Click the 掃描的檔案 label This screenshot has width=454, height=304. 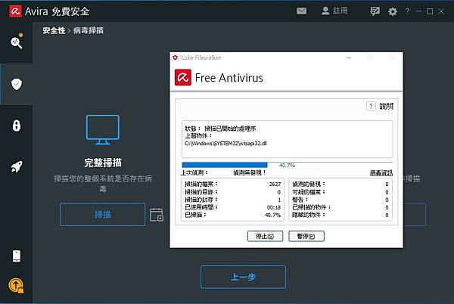click(x=201, y=184)
